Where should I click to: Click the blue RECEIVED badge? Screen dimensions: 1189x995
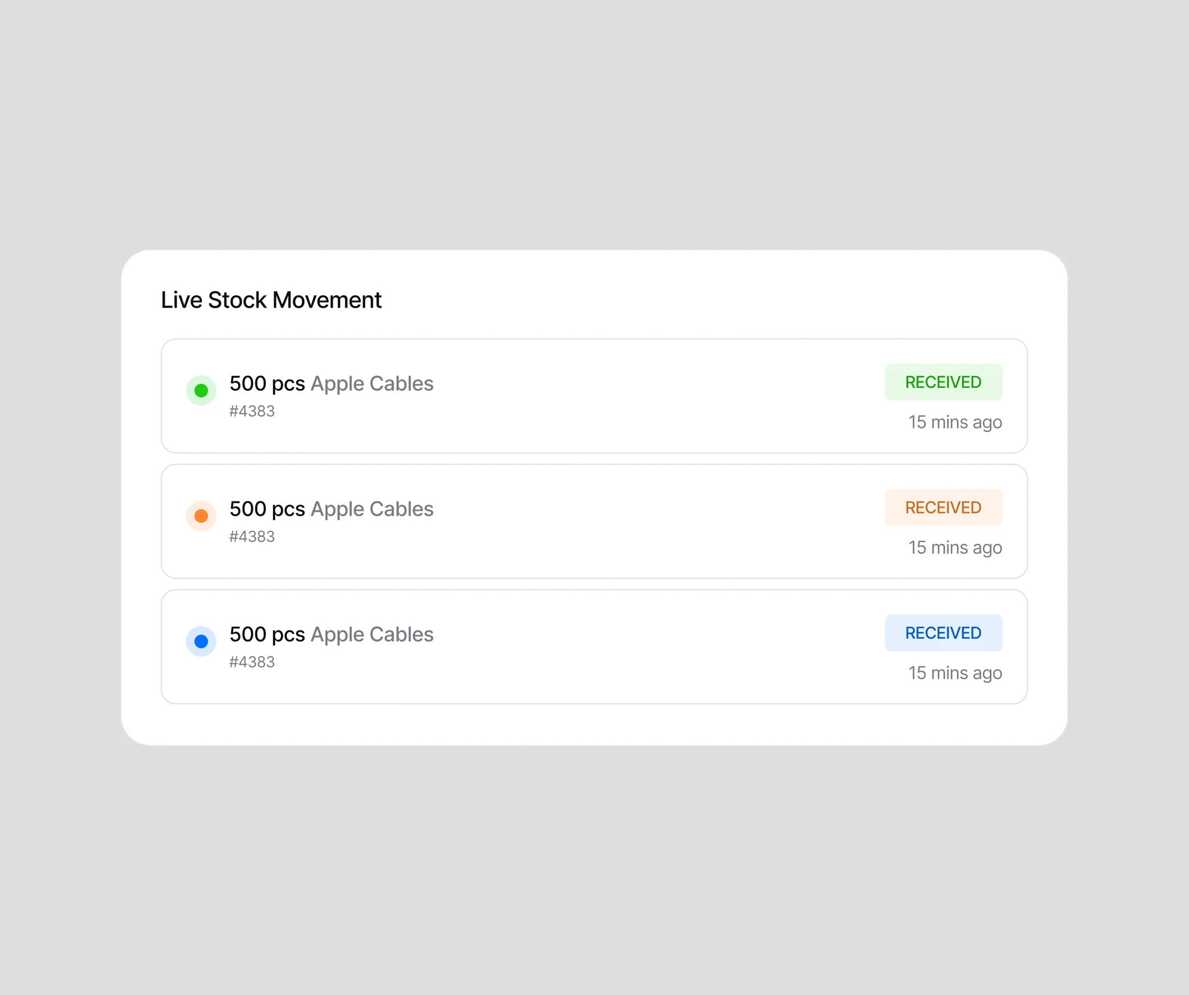[943, 633]
